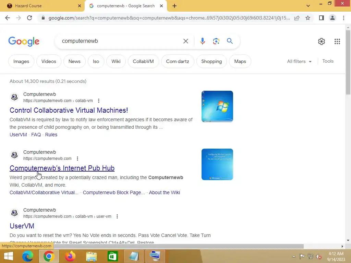Open Chrome profile avatar

tap(332, 18)
